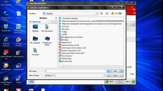Open the Favorites shortcut
Image resolution: width=163 pixels, height=91 pixels.
pyautogui.click(x=35, y=52)
